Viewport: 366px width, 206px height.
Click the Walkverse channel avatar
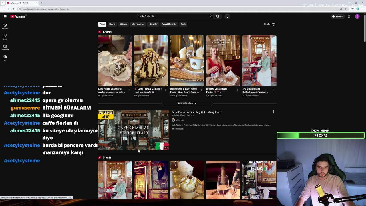173,120
